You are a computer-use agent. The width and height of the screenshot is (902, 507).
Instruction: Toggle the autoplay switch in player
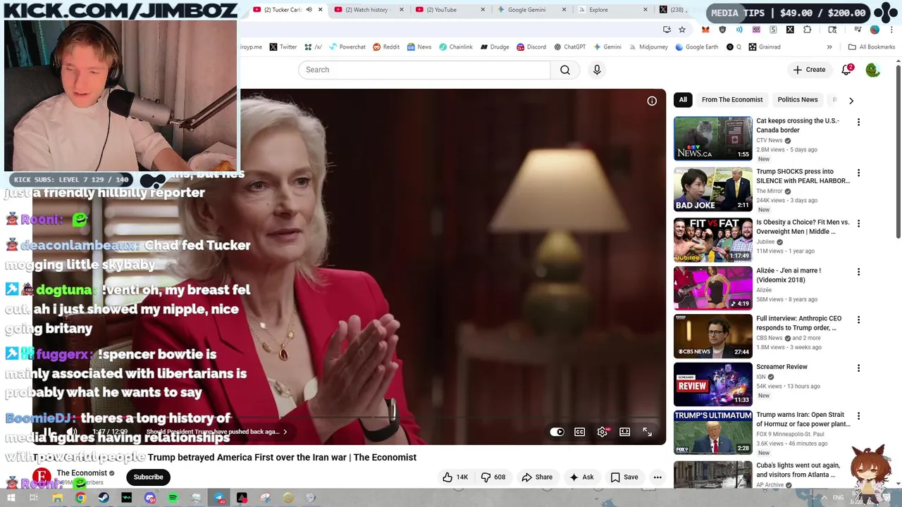tap(557, 432)
